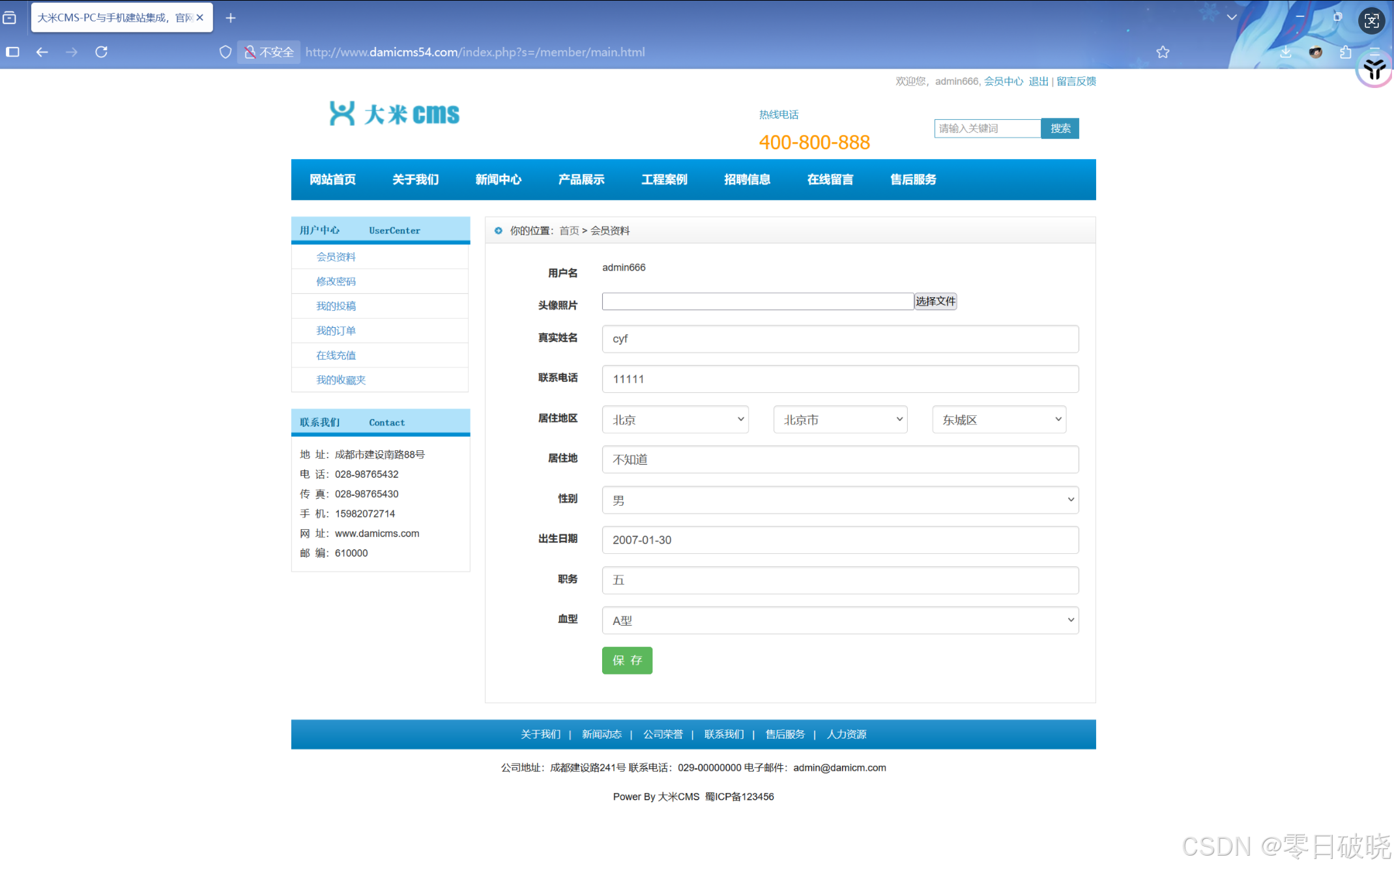The height and width of the screenshot is (870, 1394).
Task: Open the 北京 province dropdown
Action: 675,420
